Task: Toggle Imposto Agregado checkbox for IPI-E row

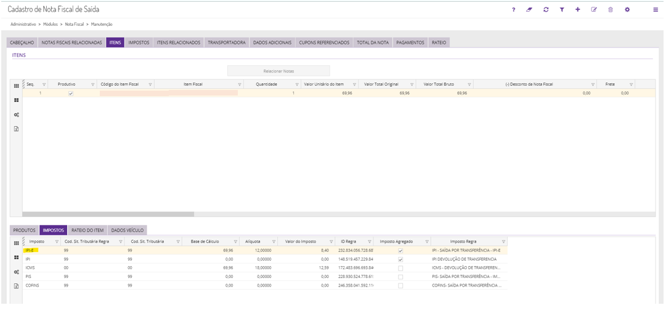Action: click(x=400, y=251)
